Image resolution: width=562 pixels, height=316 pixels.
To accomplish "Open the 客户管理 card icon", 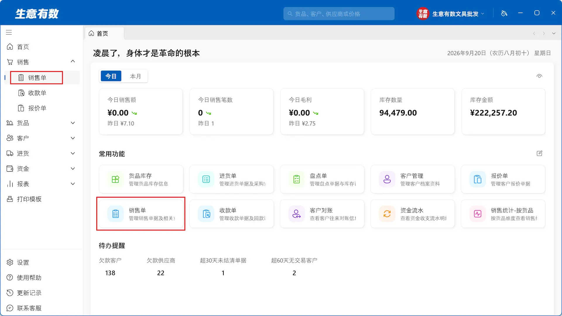I will click(x=387, y=179).
